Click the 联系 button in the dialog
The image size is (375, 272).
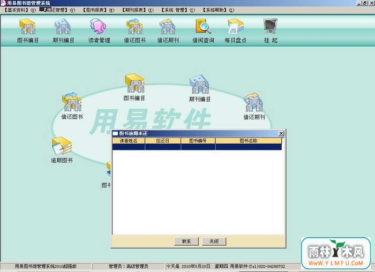pos(186,241)
